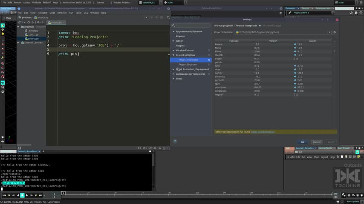This screenshot has height=204, width=364.
Task: Close the project.py editor tab
Action: [64, 23]
